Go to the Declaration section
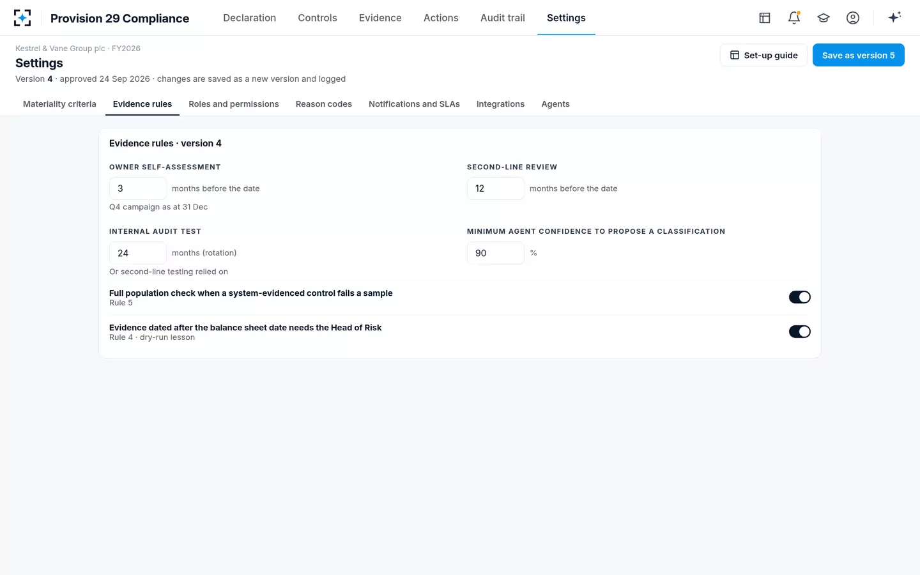Screen dimensions: 920x575 [249, 18]
